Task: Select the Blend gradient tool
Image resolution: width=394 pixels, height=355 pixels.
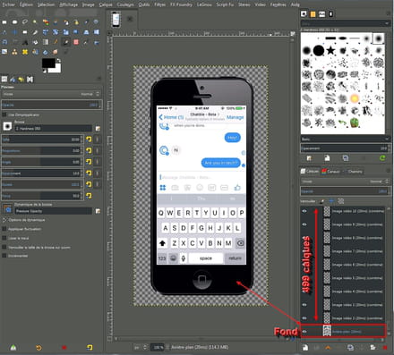Action: coord(46,42)
